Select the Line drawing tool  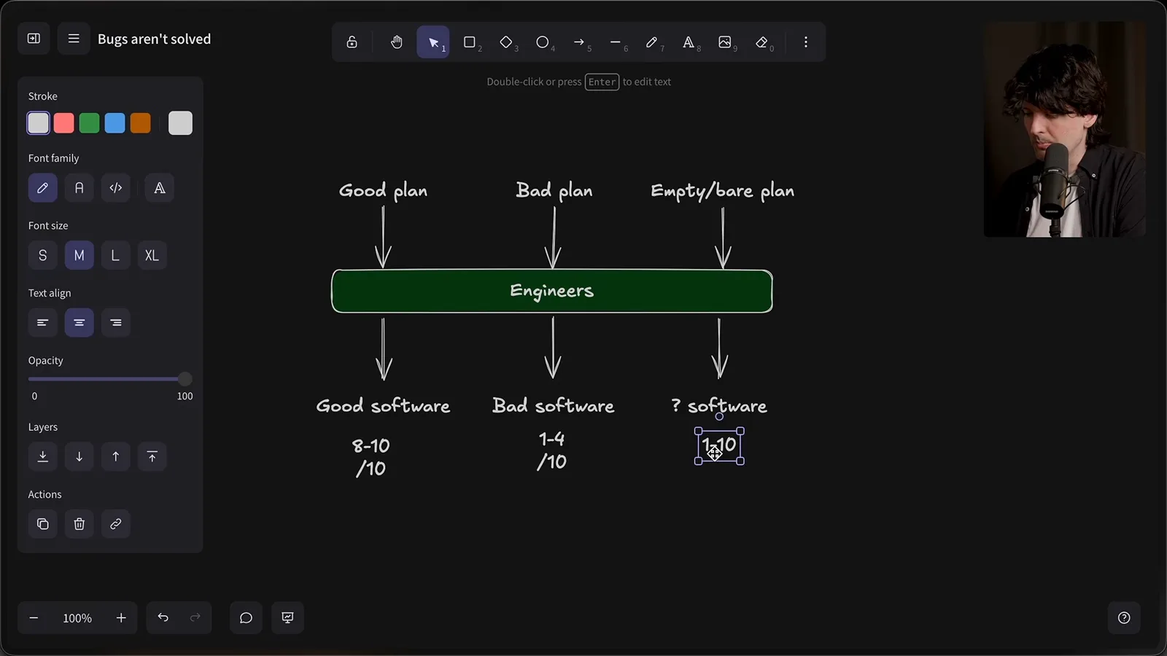click(616, 42)
